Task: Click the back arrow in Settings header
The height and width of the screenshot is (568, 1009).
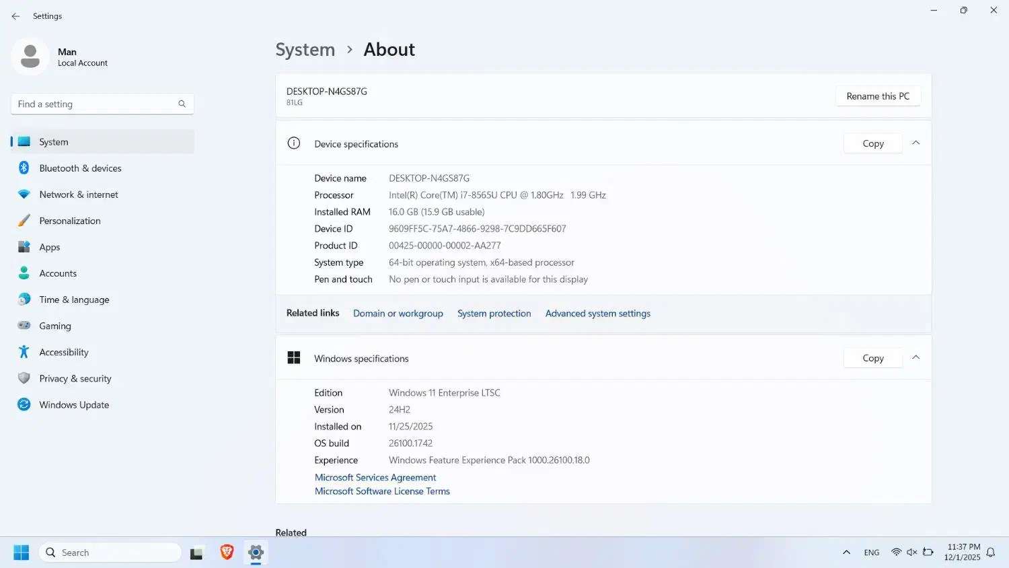Action: tap(15, 16)
